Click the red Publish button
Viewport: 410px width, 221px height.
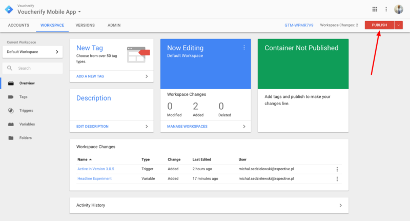point(379,25)
